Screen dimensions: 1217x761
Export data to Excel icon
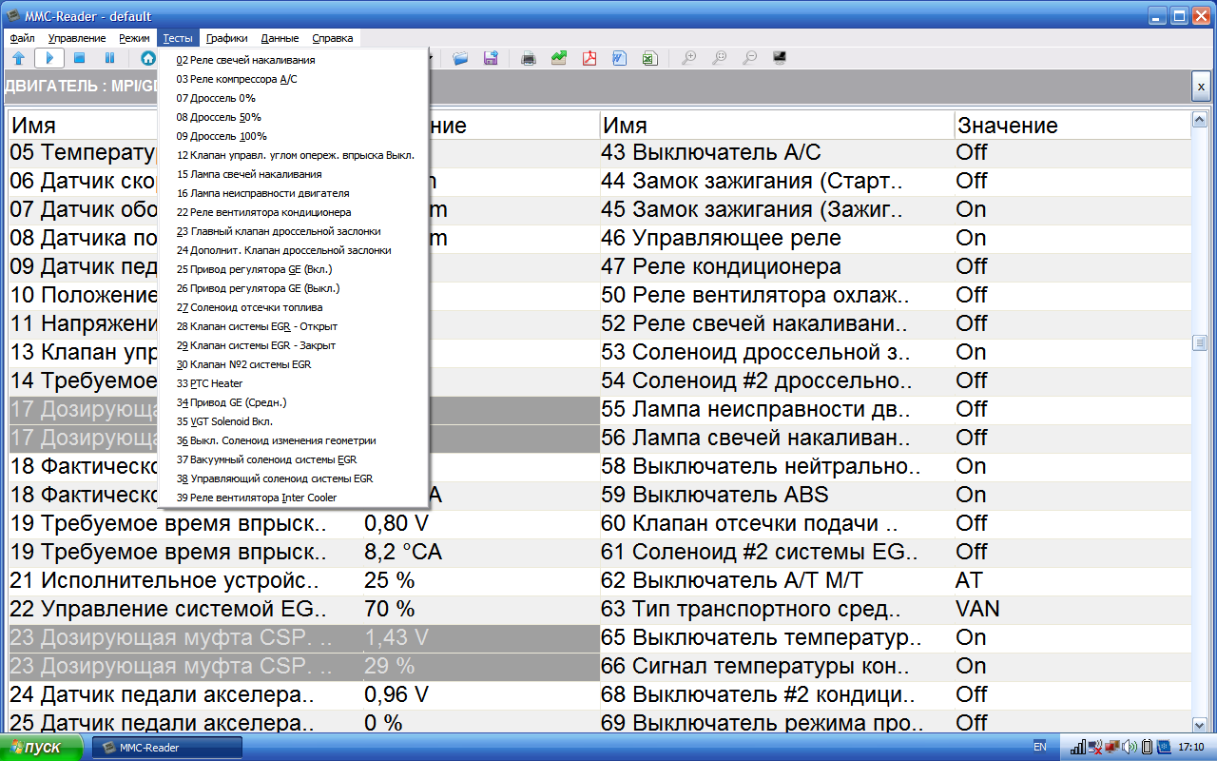648,58
